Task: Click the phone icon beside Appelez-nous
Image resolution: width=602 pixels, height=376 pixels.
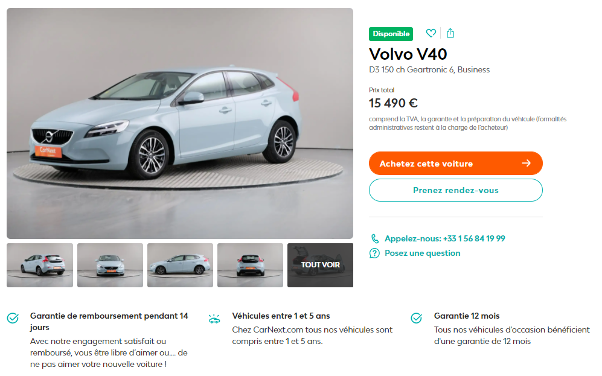Action: click(375, 238)
